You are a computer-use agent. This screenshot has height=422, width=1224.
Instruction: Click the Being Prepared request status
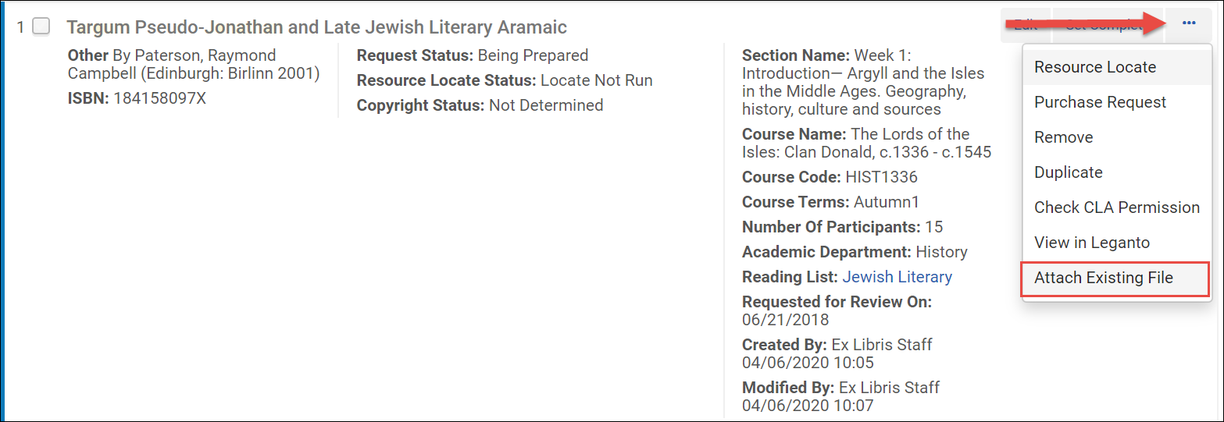pyautogui.click(x=533, y=55)
